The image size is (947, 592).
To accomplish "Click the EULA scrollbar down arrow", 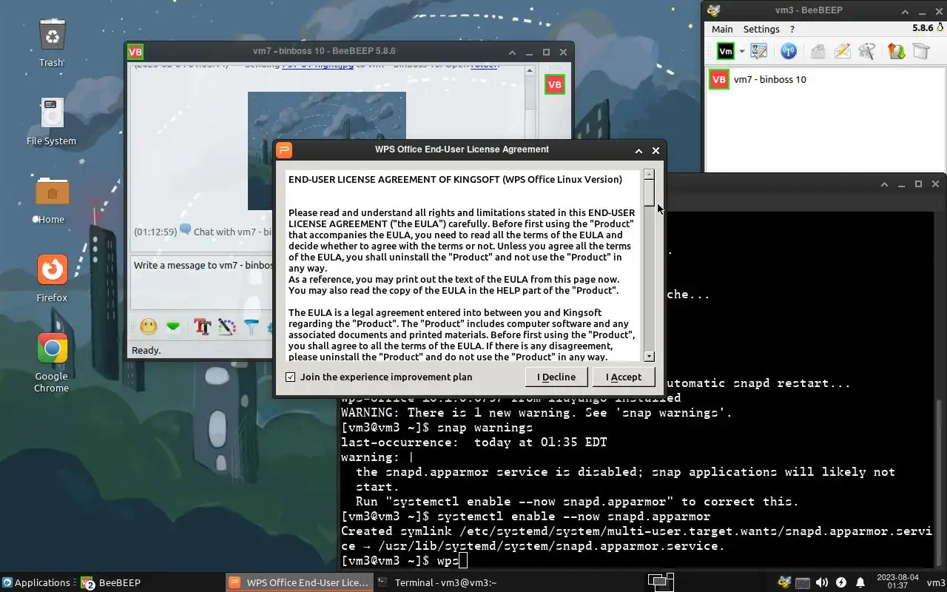I will pyautogui.click(x=649, y=357).
